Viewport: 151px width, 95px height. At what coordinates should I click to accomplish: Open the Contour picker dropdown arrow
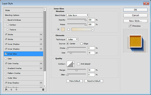coord(74,64)
